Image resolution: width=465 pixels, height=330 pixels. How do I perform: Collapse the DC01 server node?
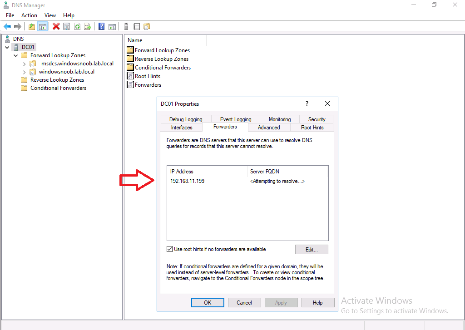(x=7, y=47)
